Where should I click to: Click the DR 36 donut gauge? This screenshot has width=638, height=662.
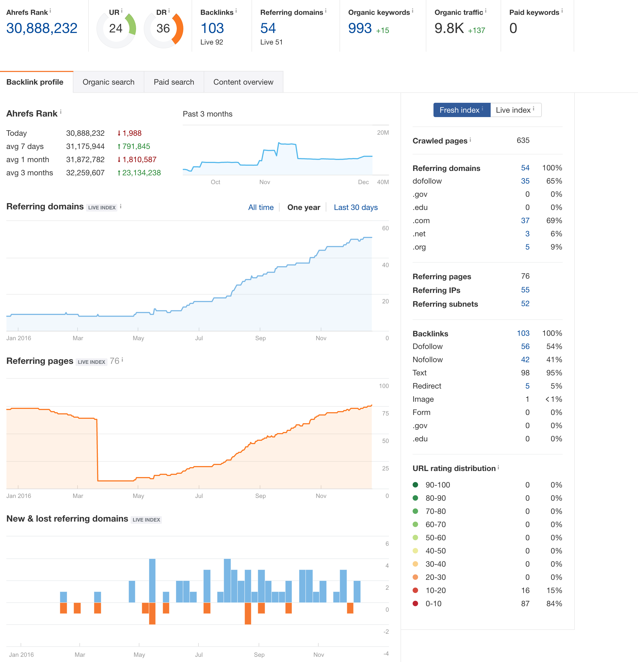(164, 29)
